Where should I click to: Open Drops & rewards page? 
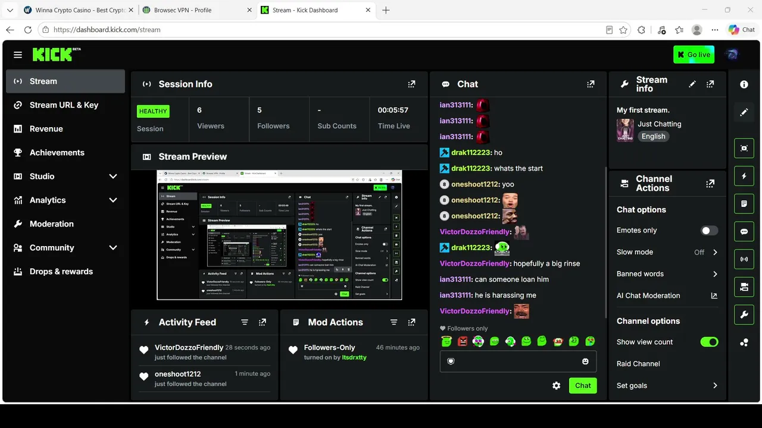pyautogui.click(x=65, y=272)
